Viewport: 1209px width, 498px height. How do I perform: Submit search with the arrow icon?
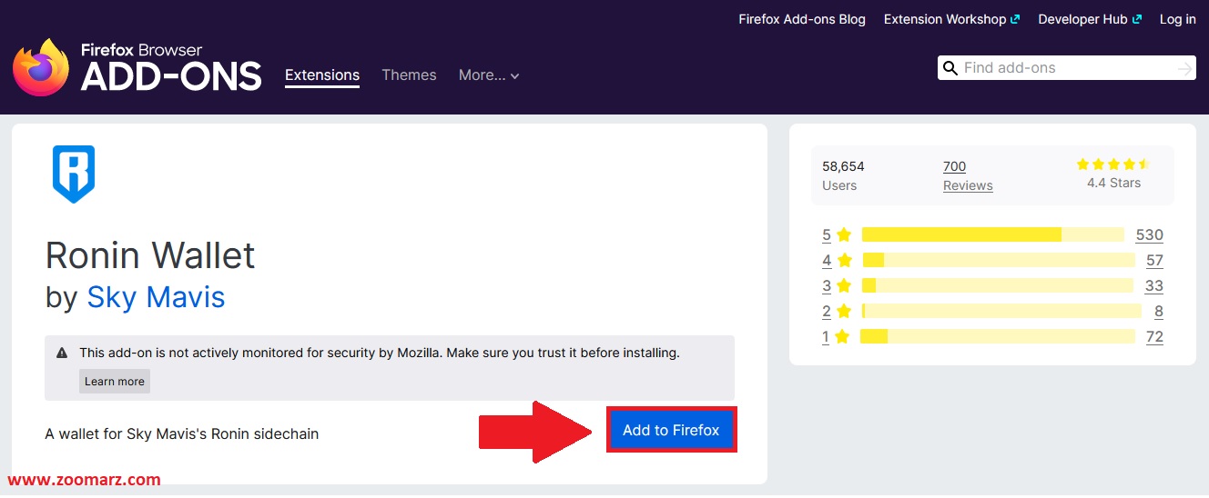click(1184, 68)
